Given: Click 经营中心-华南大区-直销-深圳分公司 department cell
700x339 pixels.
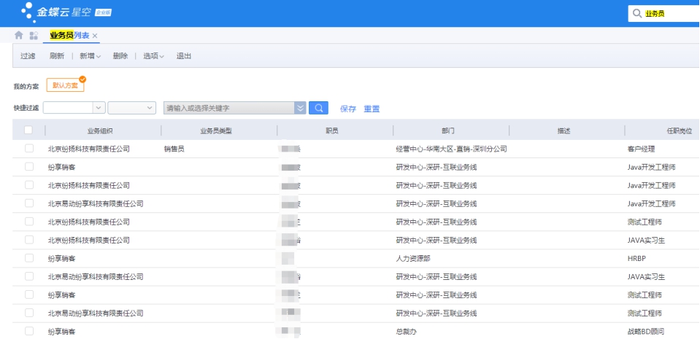Looking at the screenshot, I should pos(451,149).
